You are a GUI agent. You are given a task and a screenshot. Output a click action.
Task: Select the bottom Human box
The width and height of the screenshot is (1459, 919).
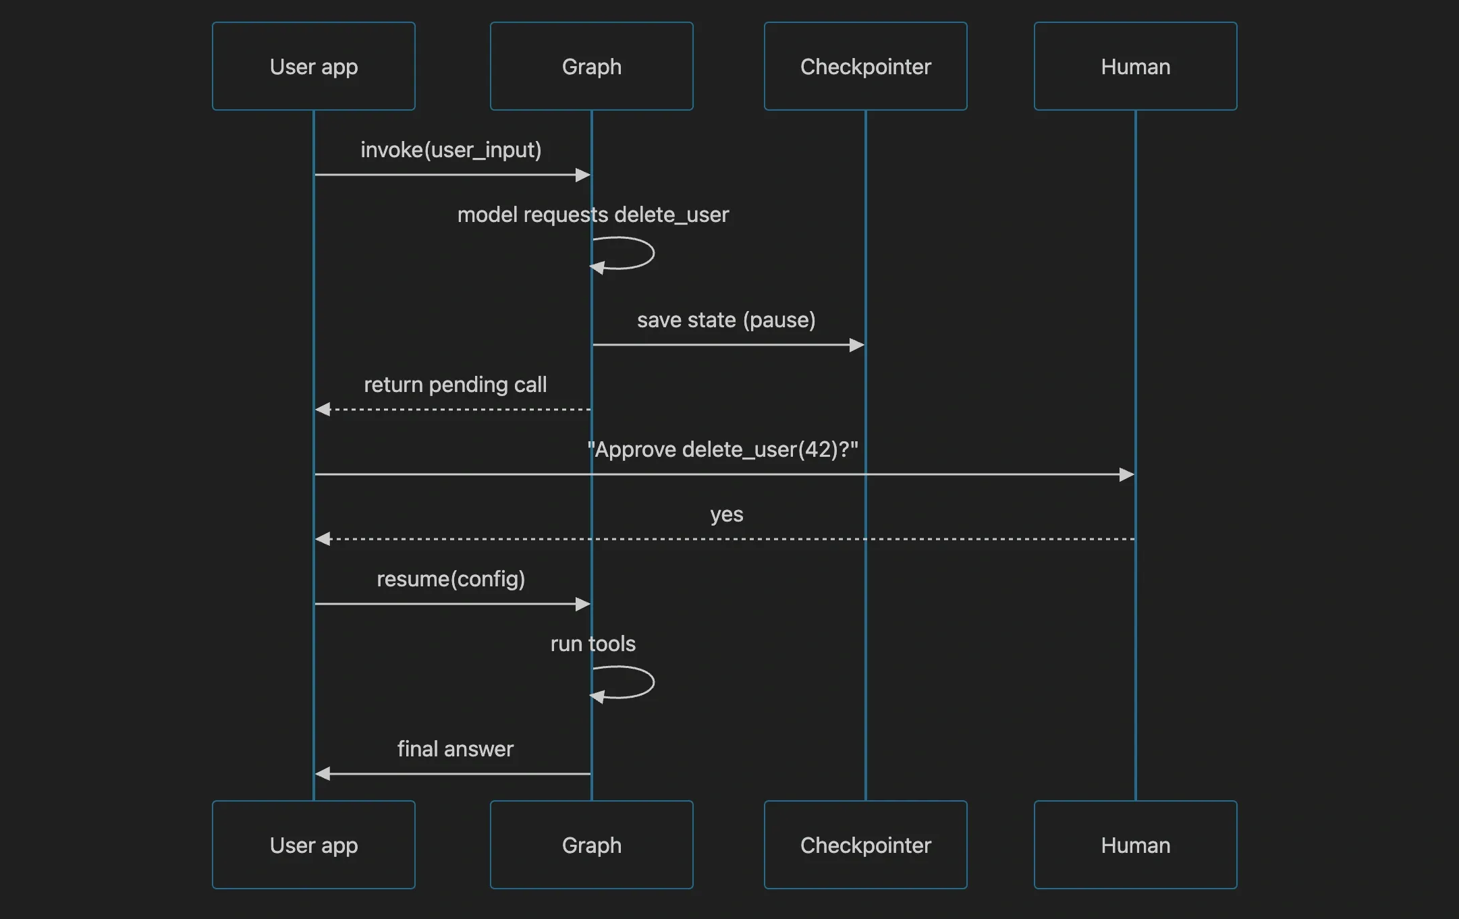[x=1136, y=845]
